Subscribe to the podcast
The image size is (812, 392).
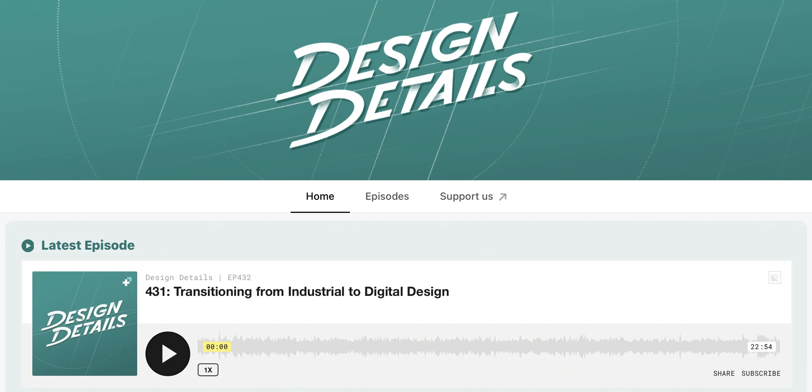[761, 373]
